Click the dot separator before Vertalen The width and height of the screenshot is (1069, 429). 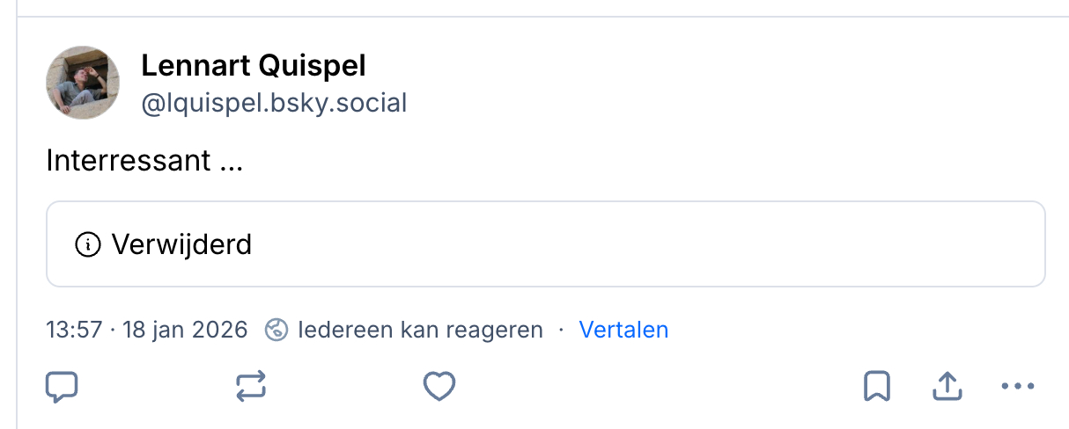pyautogui.click(x=561, y=331)
